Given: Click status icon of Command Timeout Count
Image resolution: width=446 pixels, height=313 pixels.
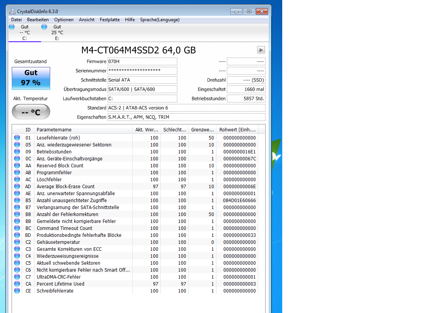Looking at the screenshot, I should point(17,228).
